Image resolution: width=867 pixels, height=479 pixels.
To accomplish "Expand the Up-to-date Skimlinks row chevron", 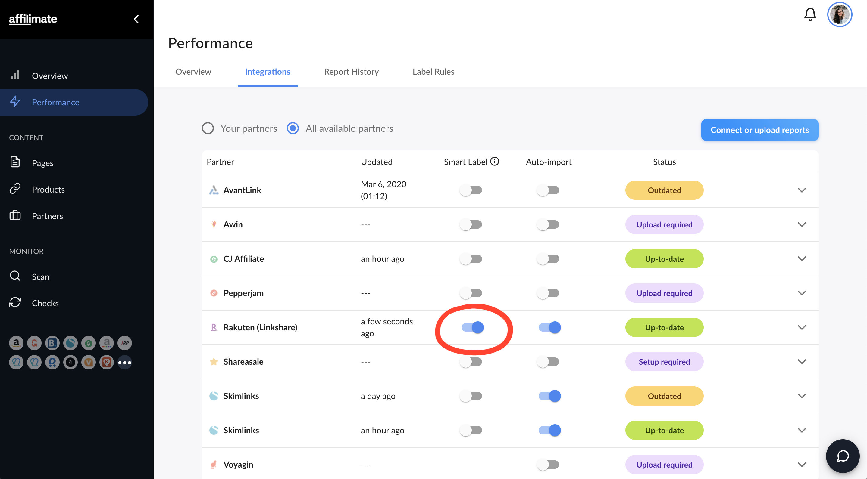I will [802, 430].
